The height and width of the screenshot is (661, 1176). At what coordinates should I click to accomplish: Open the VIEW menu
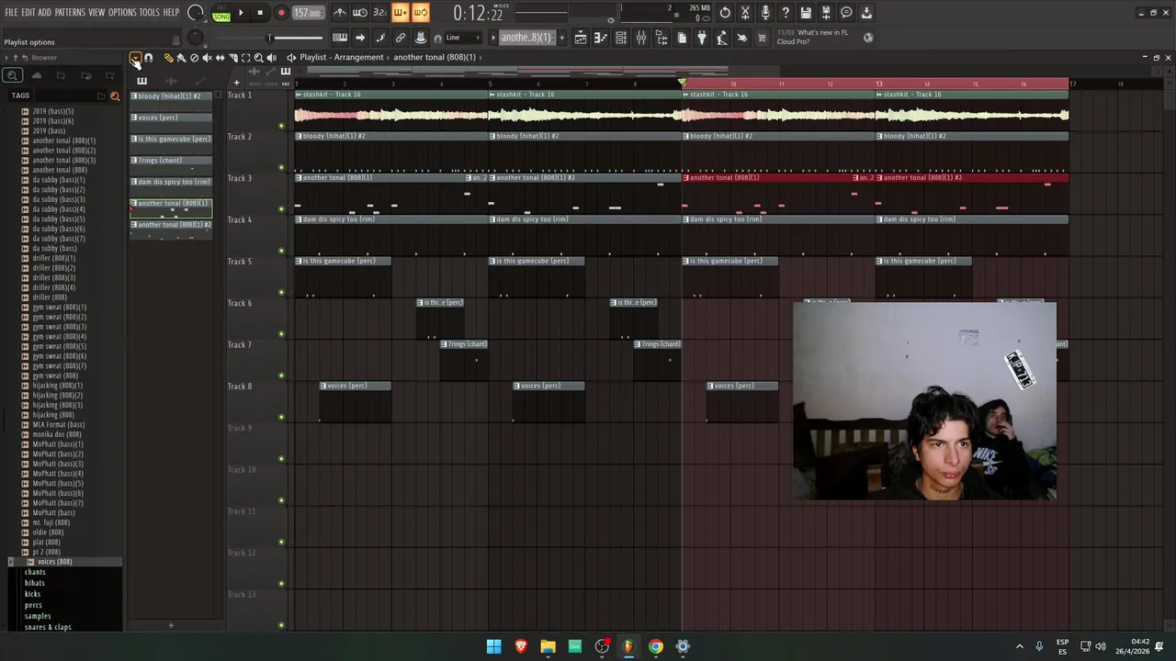coord(96,13)
